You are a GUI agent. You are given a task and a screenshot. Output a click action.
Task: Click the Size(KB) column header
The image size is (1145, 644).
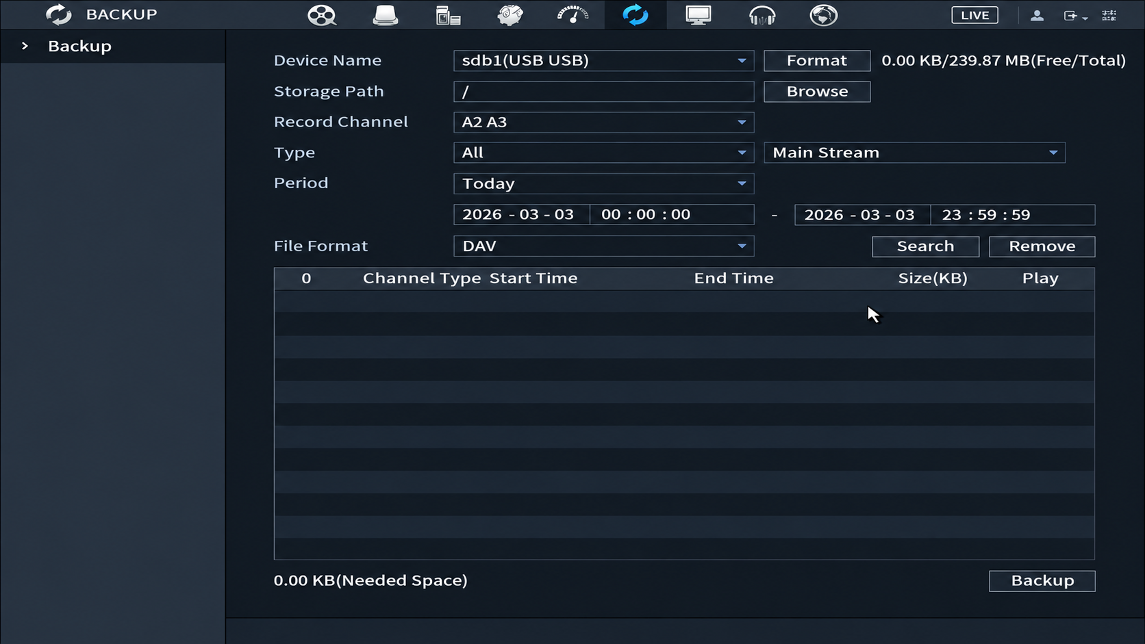[x=933, y=278]
